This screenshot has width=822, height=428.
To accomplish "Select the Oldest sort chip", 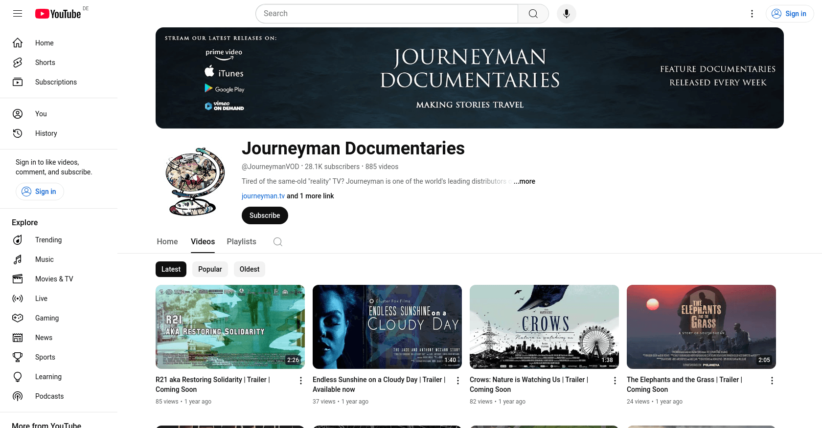I will click(250, 269).
